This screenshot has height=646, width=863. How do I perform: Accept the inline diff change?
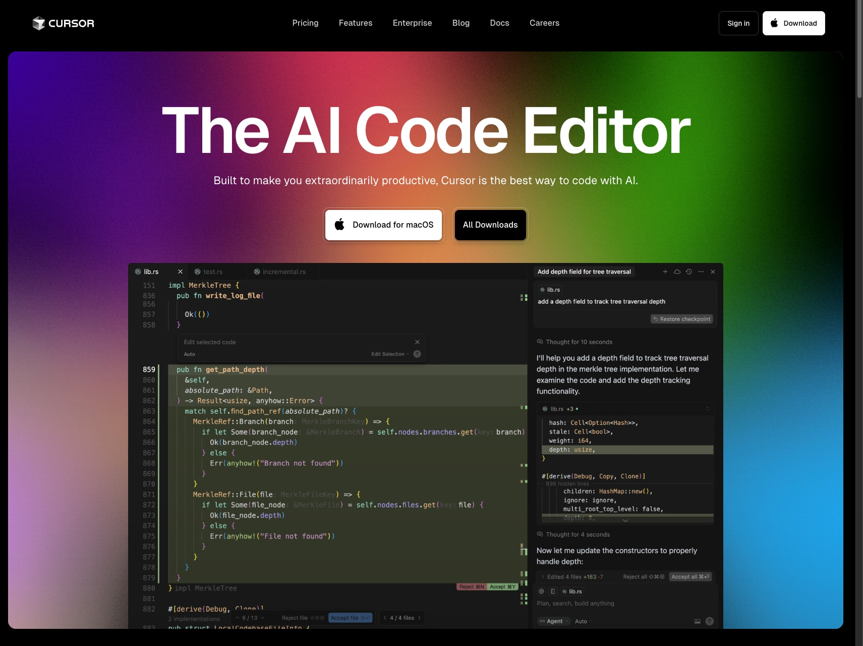pos(502,587)
